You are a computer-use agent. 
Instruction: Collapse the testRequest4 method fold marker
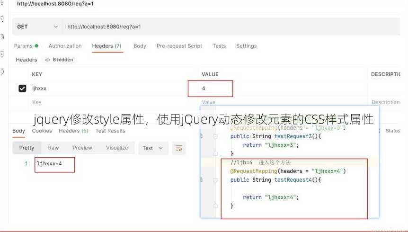(215, 180)
